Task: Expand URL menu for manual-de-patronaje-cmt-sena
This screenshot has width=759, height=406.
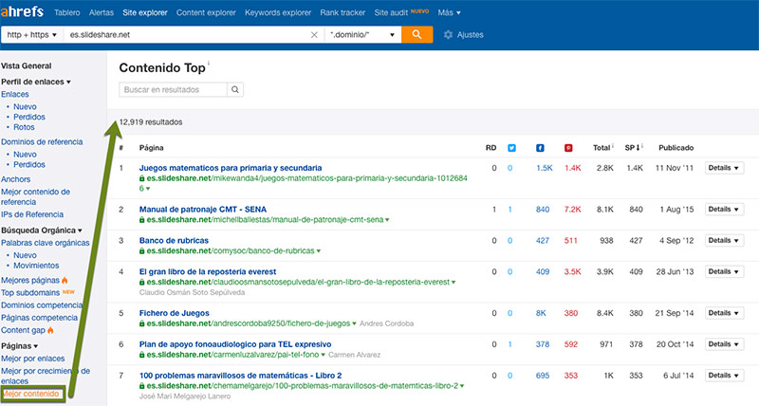Action: click(x=387, y=220)
